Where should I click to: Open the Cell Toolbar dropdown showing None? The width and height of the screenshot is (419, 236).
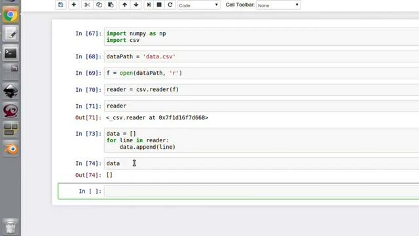pyautogui.click(x=278, y=5)
